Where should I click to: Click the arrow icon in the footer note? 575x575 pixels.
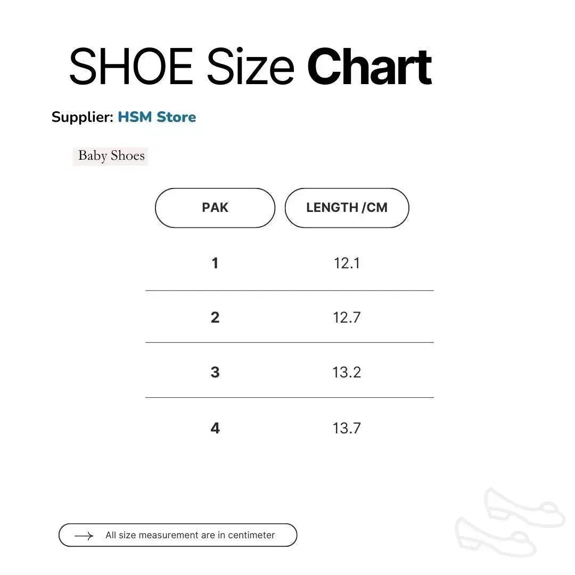tap(84, 536)
